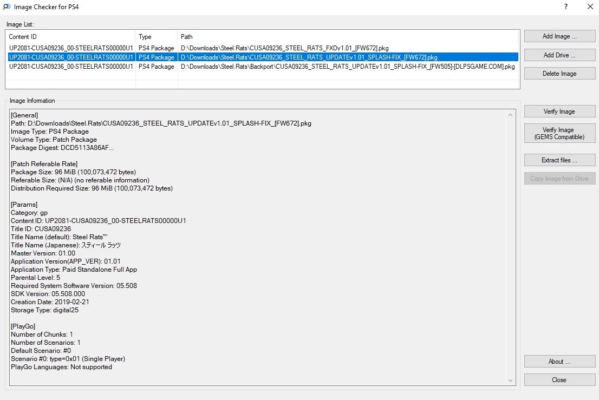Close the Image Checker window

tap(590, 6)
